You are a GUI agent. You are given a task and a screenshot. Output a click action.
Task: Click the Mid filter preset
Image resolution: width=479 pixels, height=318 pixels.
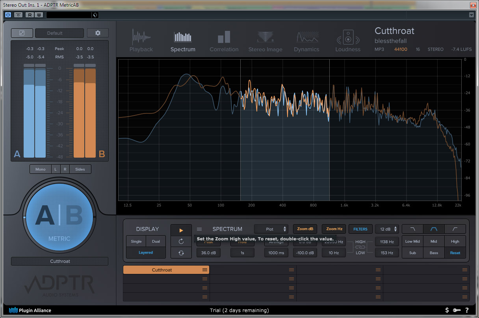click(434, 242)
